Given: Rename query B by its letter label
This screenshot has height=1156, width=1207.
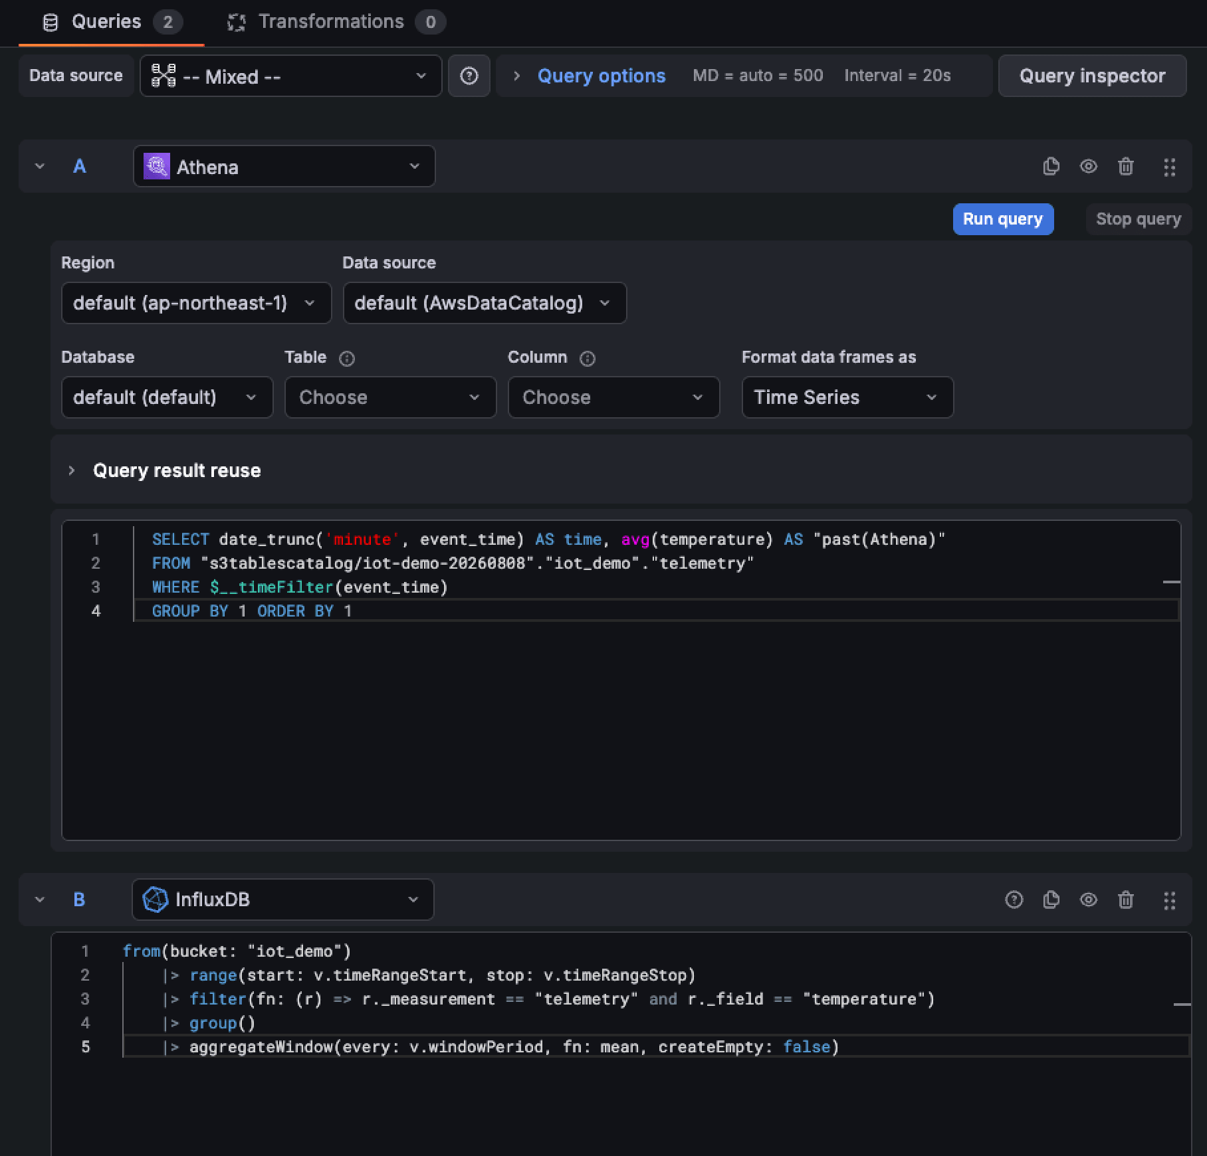Looking at the screenshot, I should 79,900.
